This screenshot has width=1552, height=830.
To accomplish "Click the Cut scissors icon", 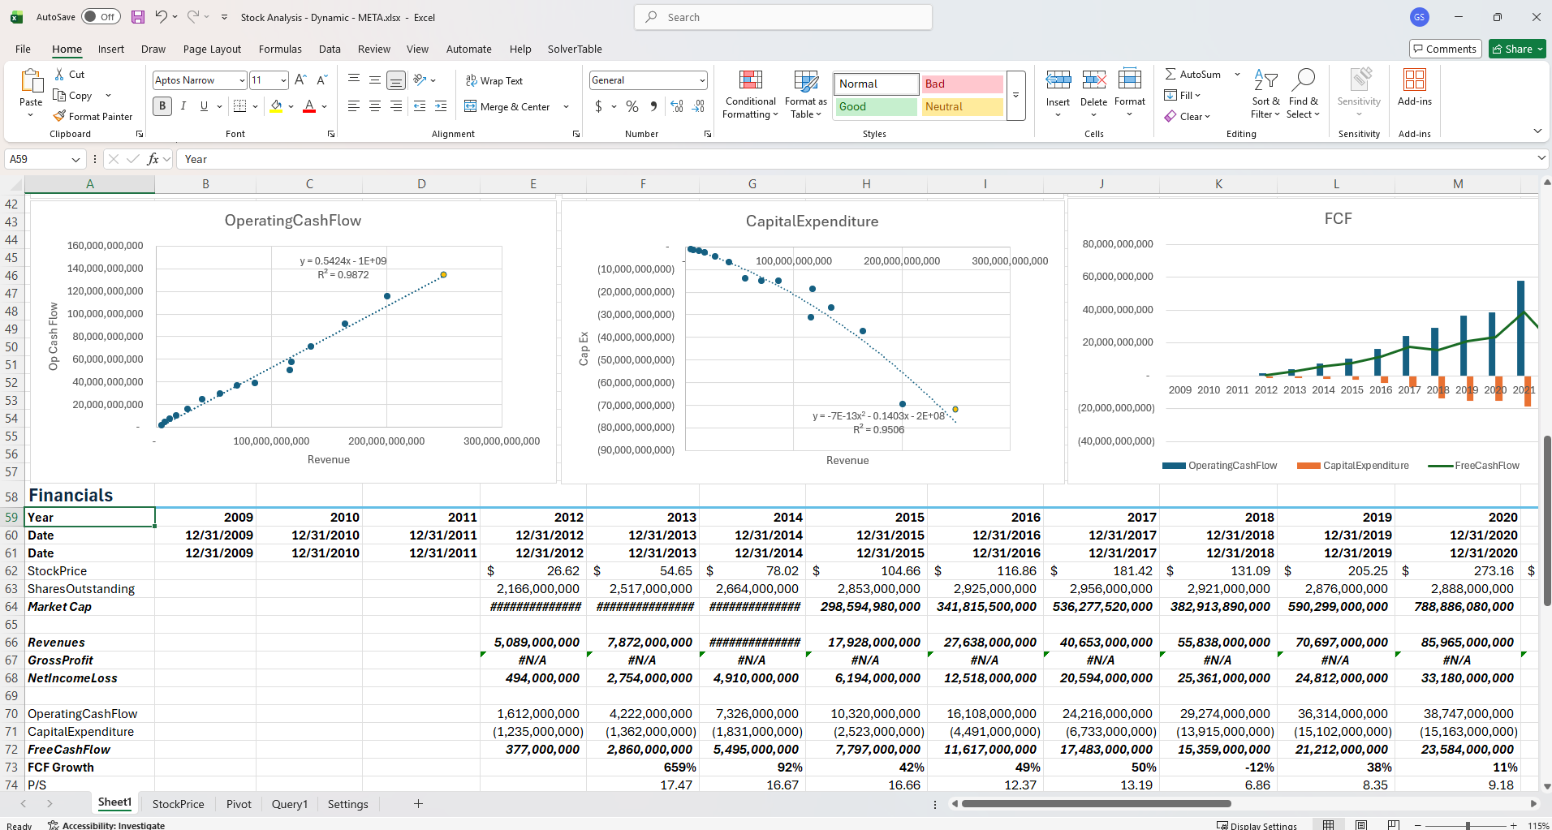I will [x=59, y=74].
